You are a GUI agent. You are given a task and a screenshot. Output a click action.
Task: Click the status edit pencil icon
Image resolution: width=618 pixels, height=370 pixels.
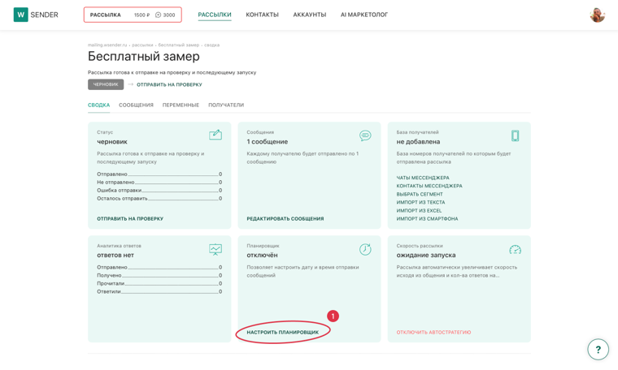[215, 135]
